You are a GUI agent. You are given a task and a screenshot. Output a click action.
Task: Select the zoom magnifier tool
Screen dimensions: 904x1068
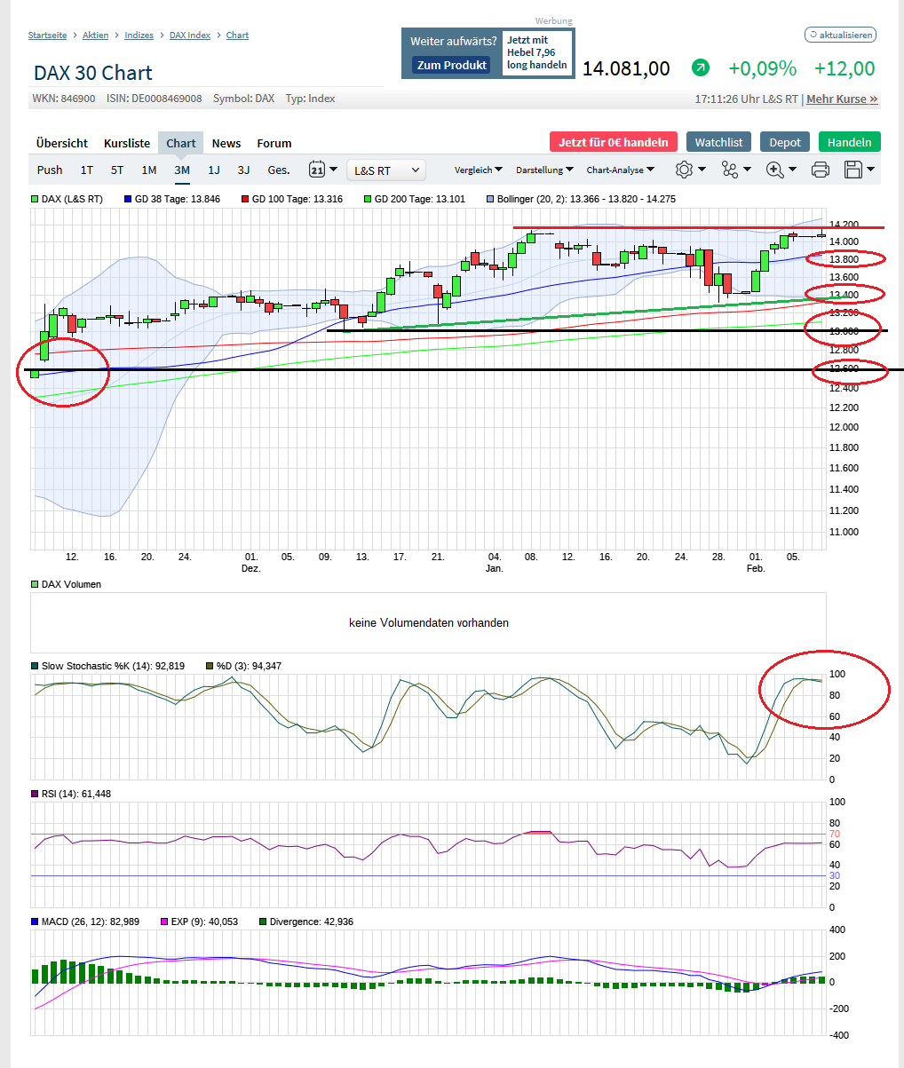776,169
